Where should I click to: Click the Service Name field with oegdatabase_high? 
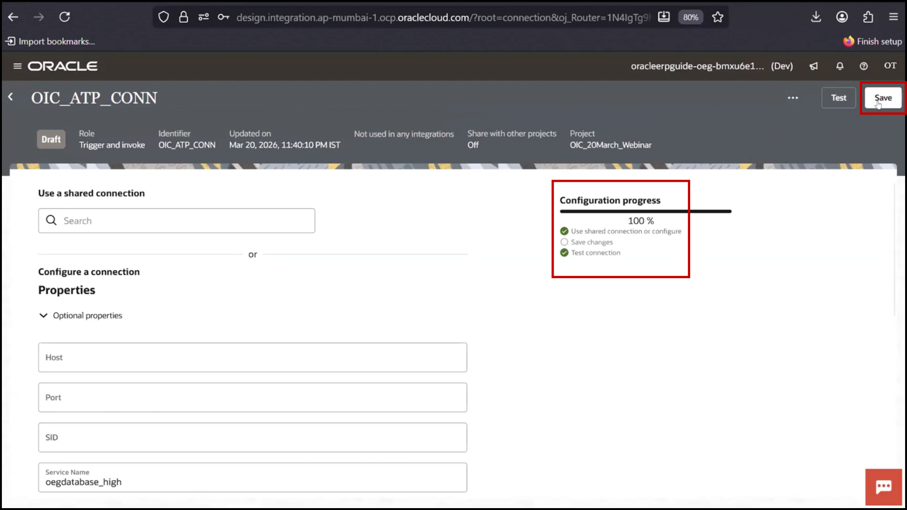coord(253,477)
